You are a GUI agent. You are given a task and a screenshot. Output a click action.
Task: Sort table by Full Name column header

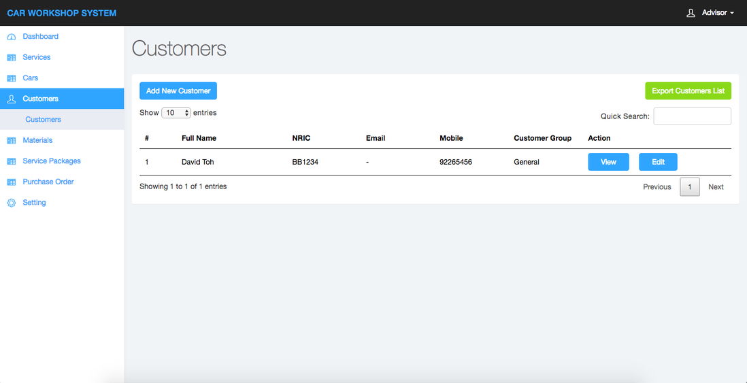pos(199,138)
